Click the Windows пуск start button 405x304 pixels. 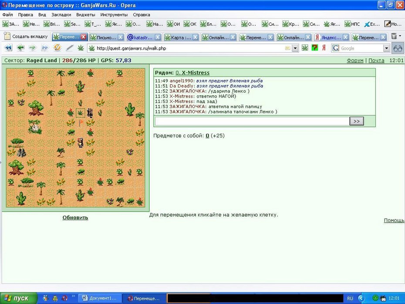coord(18,298)
